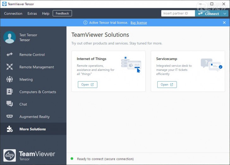Select Remote Management in sidebar
The height and width of the screenshot is (165, 230).
(x=33, y=67)
